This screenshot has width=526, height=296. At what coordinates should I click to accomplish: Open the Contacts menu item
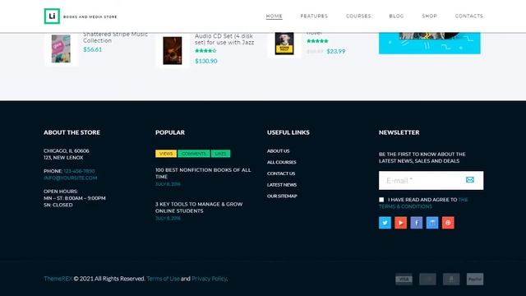tap(469, 16)
